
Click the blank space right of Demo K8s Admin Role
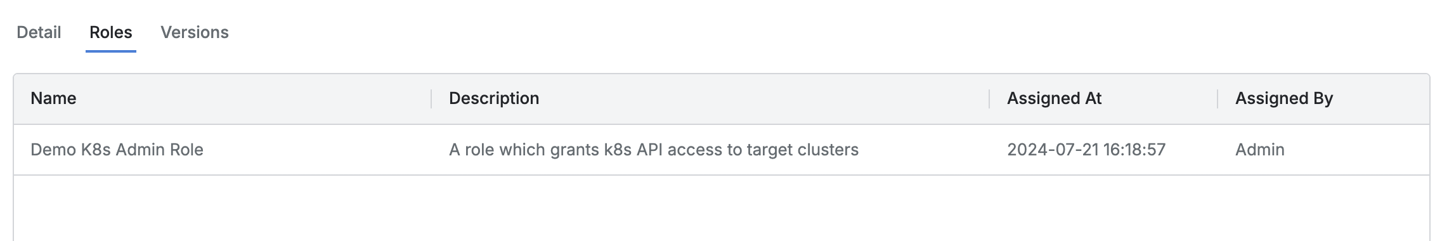coord(317,150)
